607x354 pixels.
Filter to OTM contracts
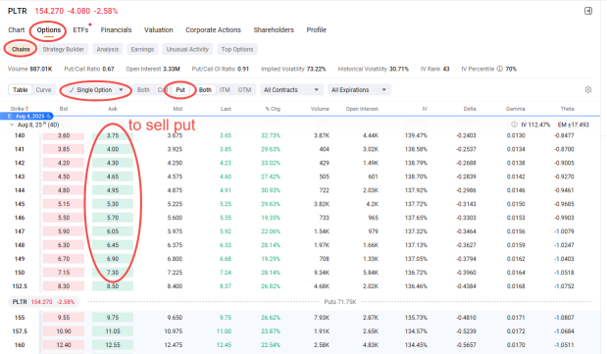(x=244, y=90)
